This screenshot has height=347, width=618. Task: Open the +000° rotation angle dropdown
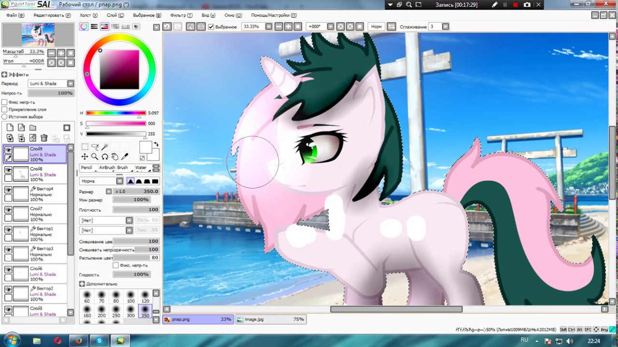331,27
